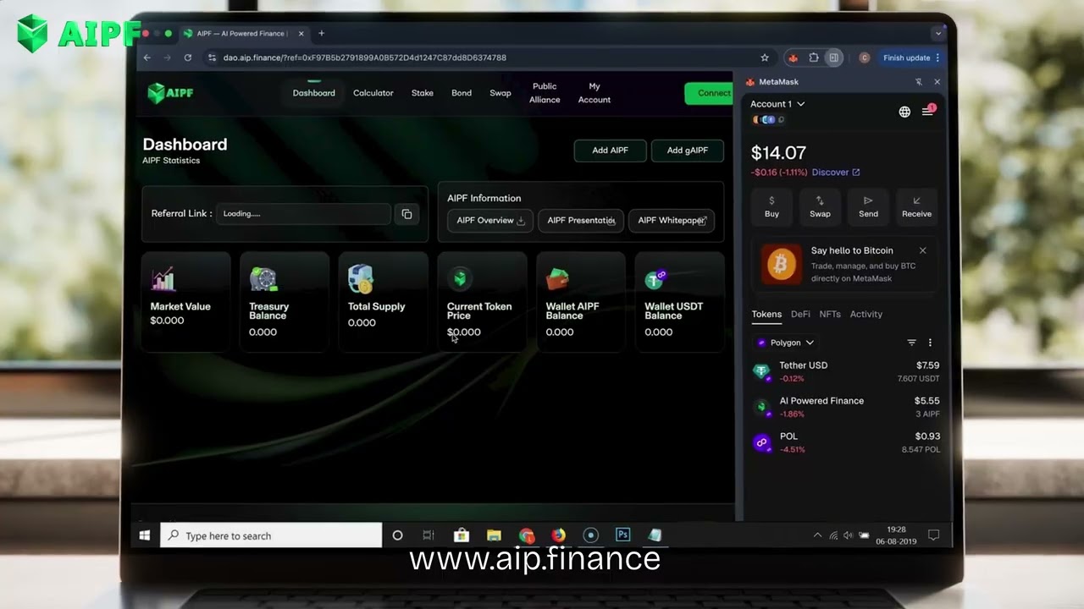Click MetaMask Swap button
Viewport: 1084px width, 609px height.
pyautogui.click(x=820, y=206)
